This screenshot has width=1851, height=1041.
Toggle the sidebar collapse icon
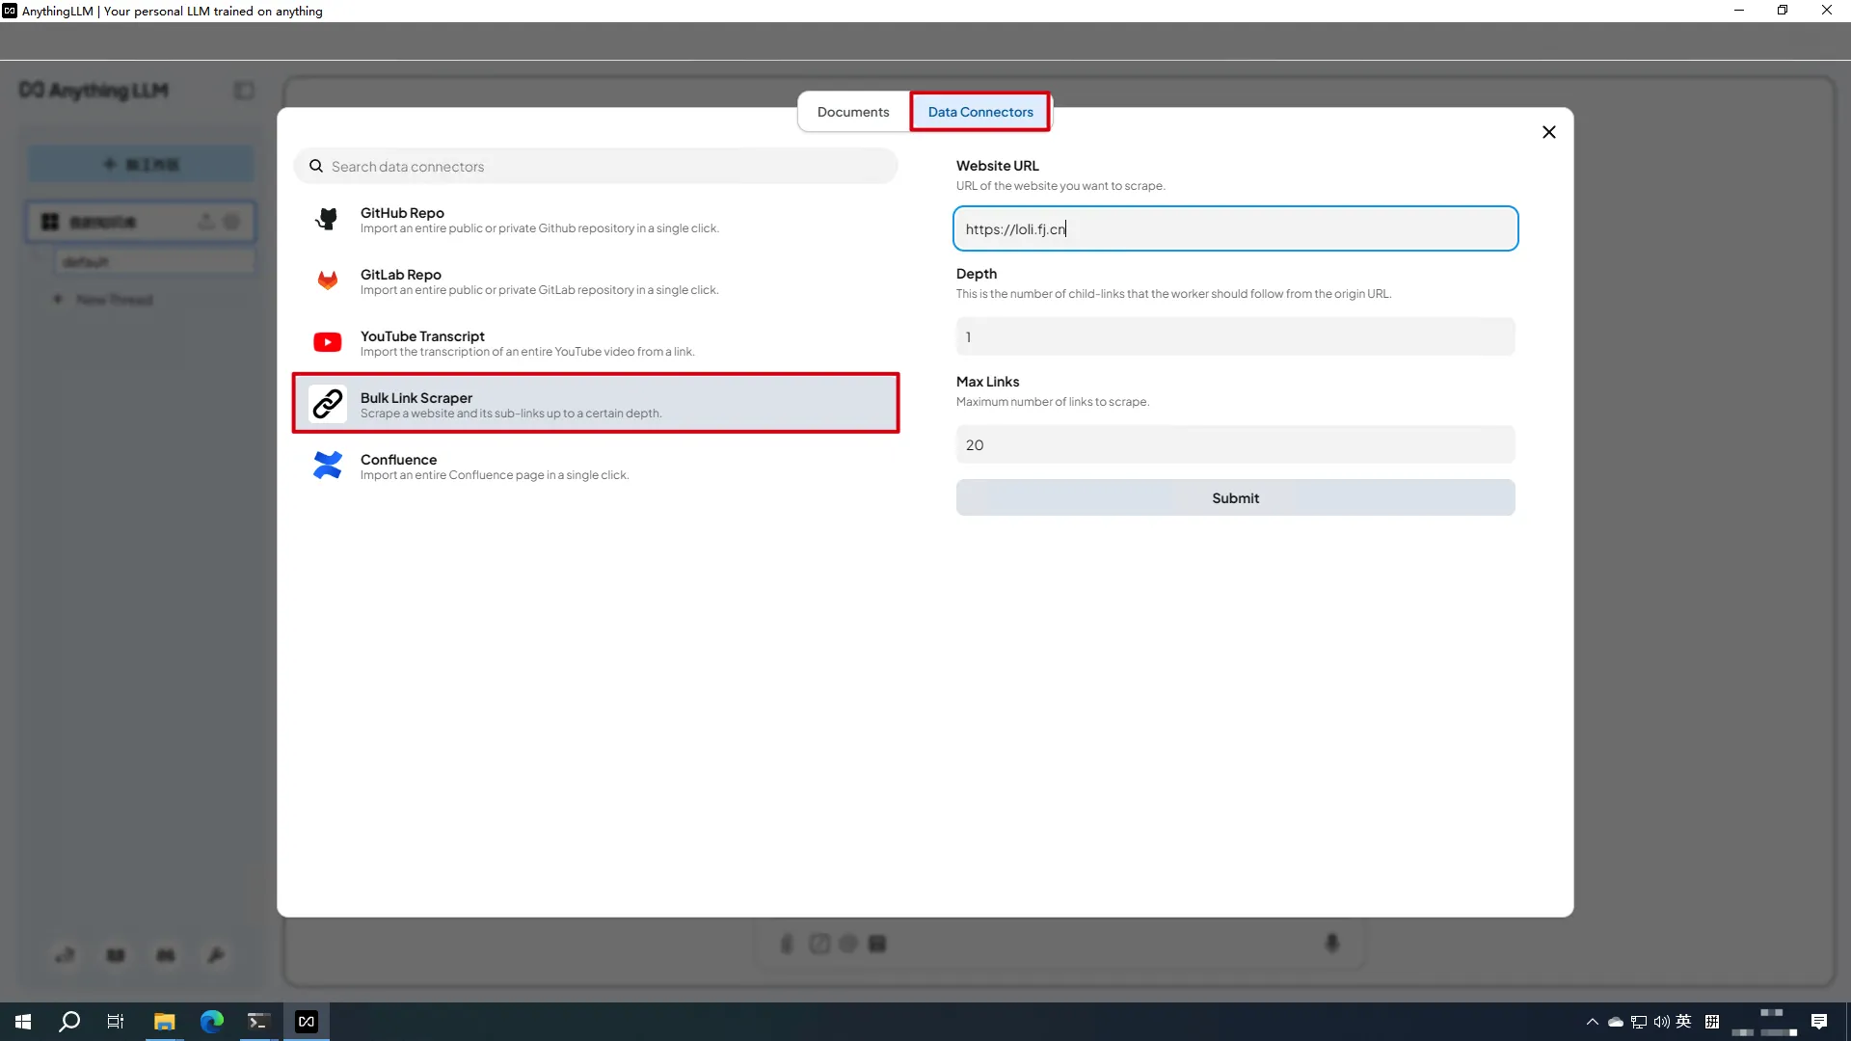pyautogui.click(x=244, y=91)
